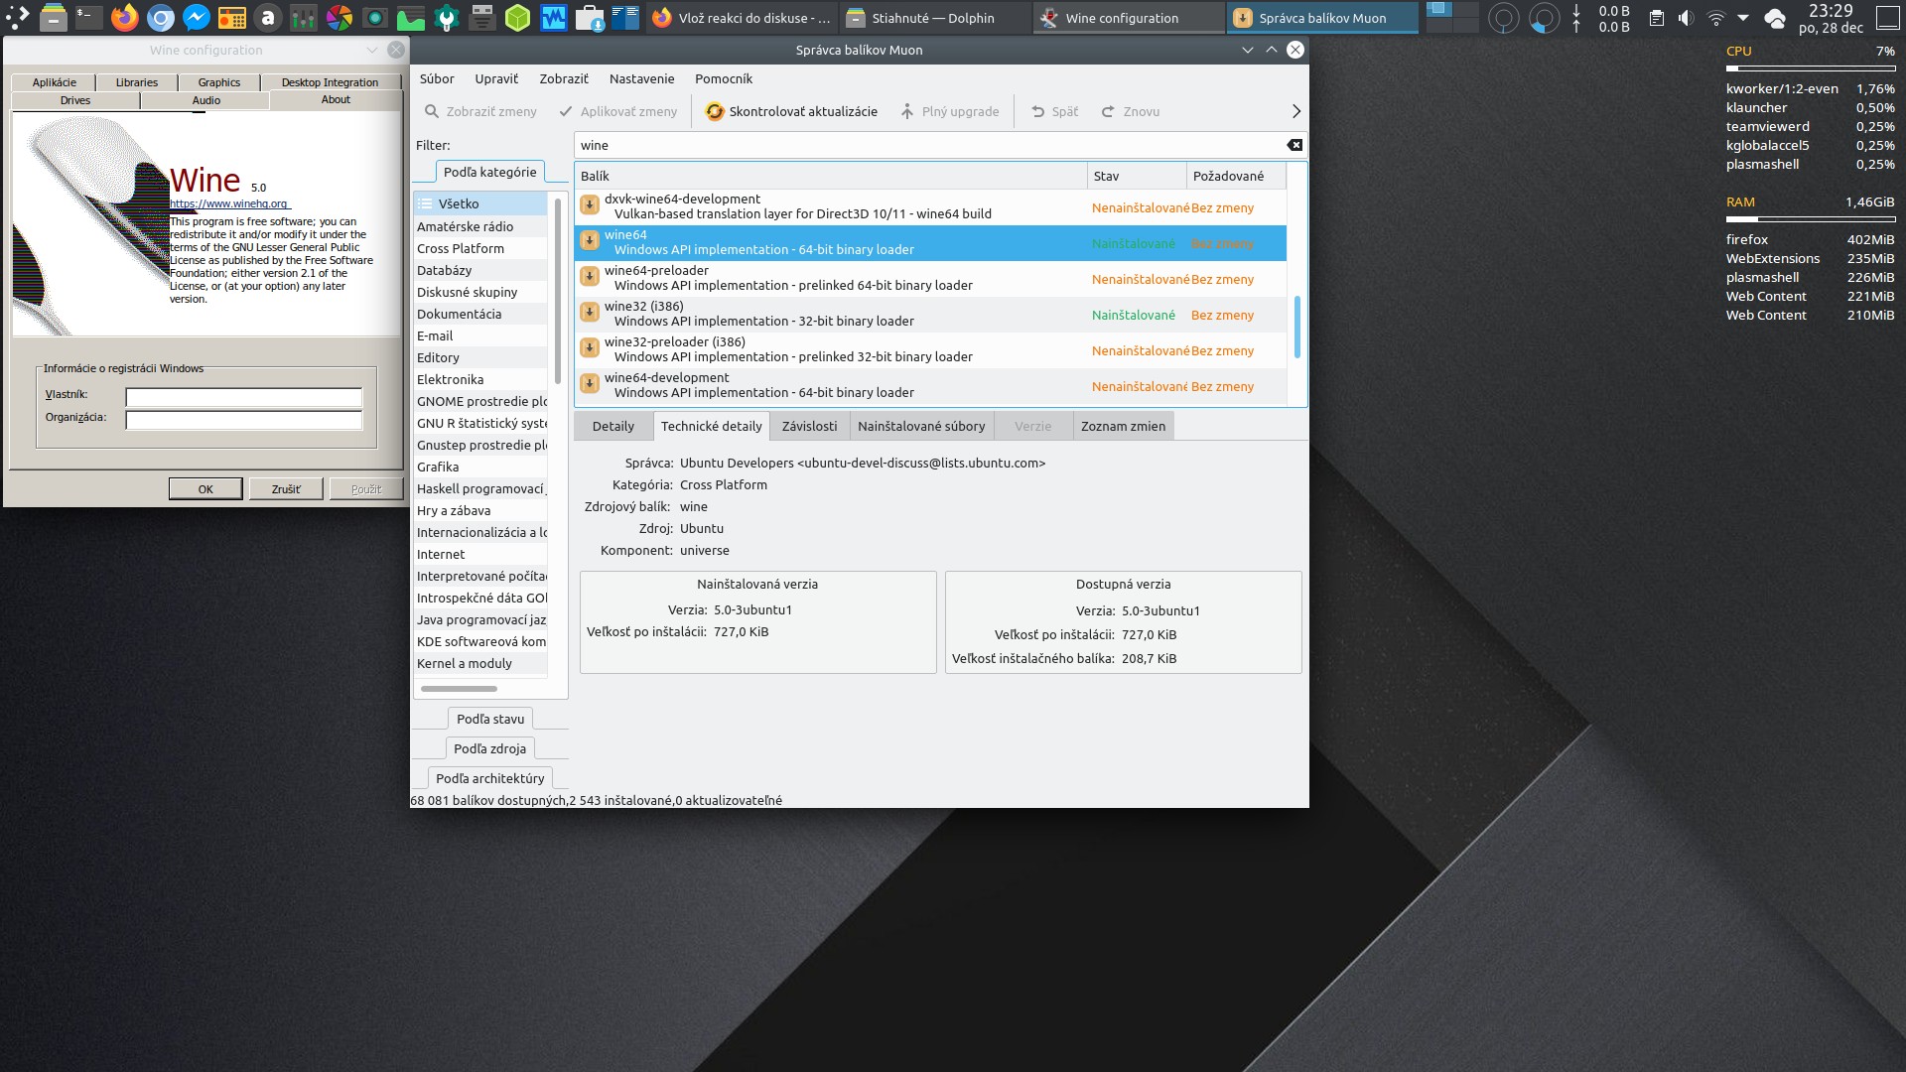Open the system monitor waveform icon

coord(554,18)
